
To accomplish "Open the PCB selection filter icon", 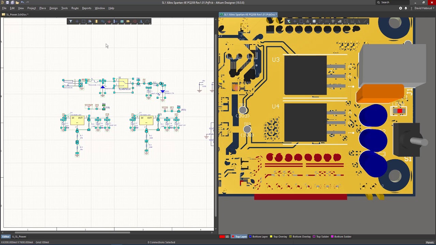I will (289, 21).
